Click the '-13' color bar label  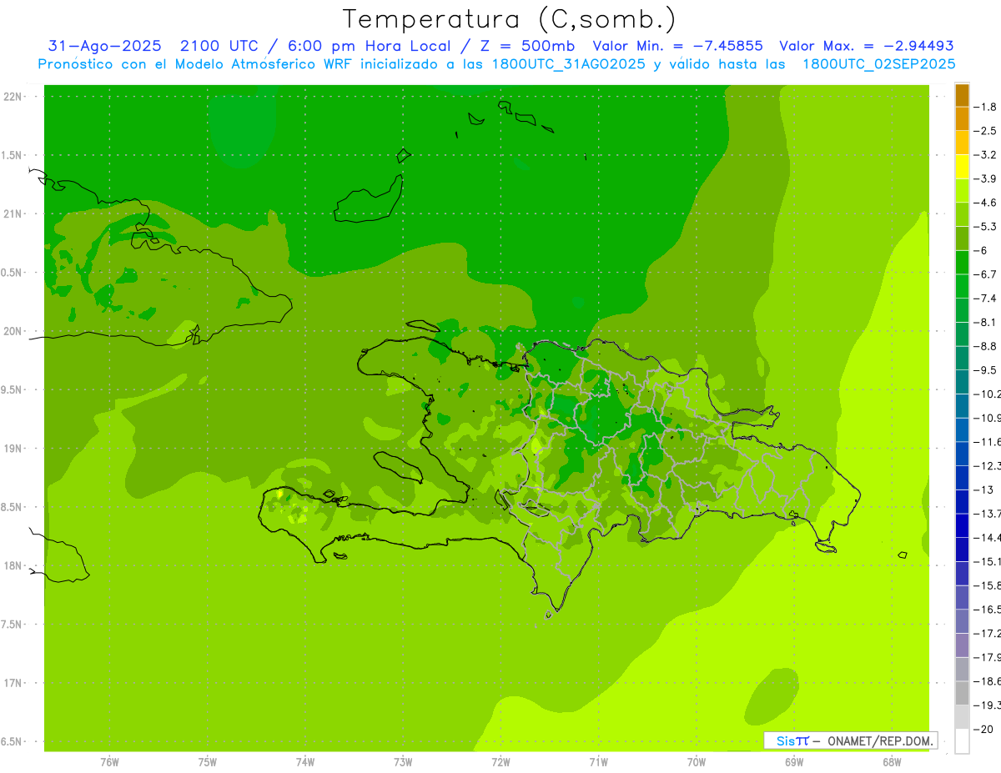pyautogui.click(x=983, y=489)
